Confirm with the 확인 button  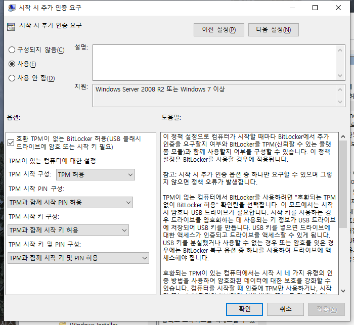pos(244,309)
